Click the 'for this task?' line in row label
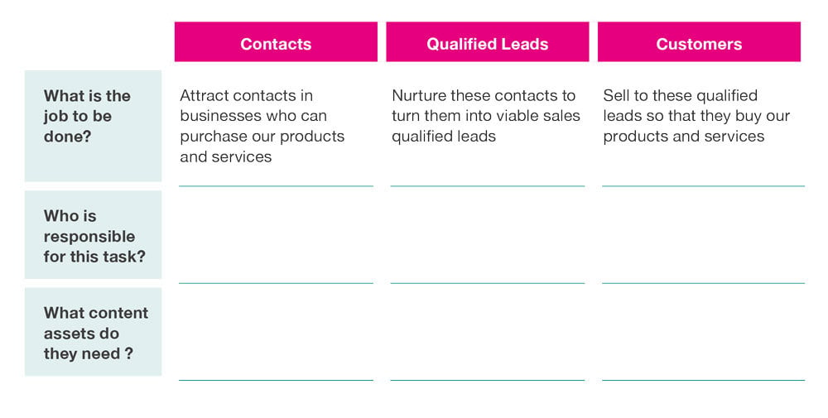Viewport: 828px width, 418px height. [x=94, y=257]
